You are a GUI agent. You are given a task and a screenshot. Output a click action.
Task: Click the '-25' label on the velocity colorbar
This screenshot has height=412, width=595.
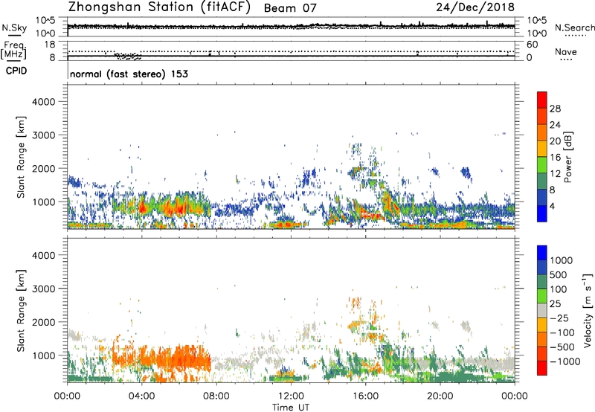[559, 318]
